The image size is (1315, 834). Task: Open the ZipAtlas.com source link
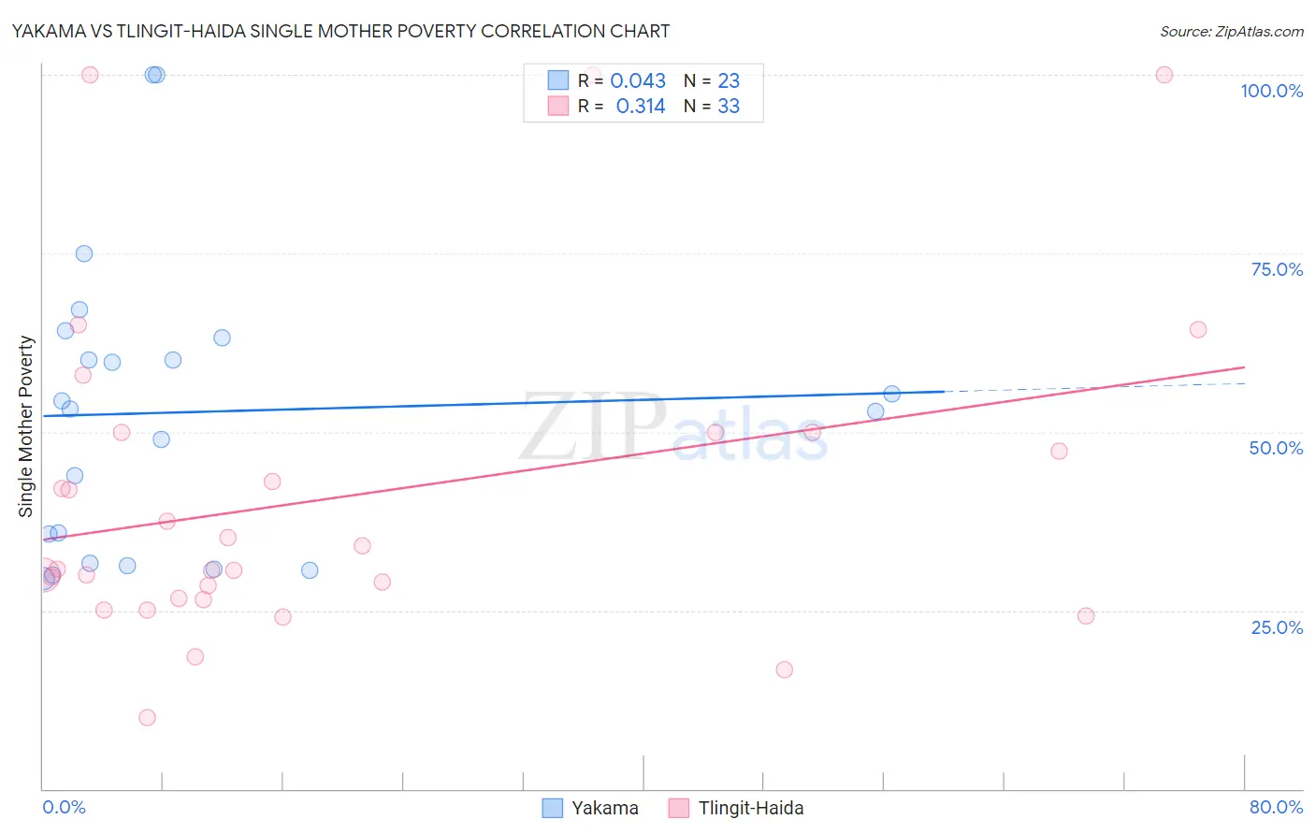coord(1232,31)
